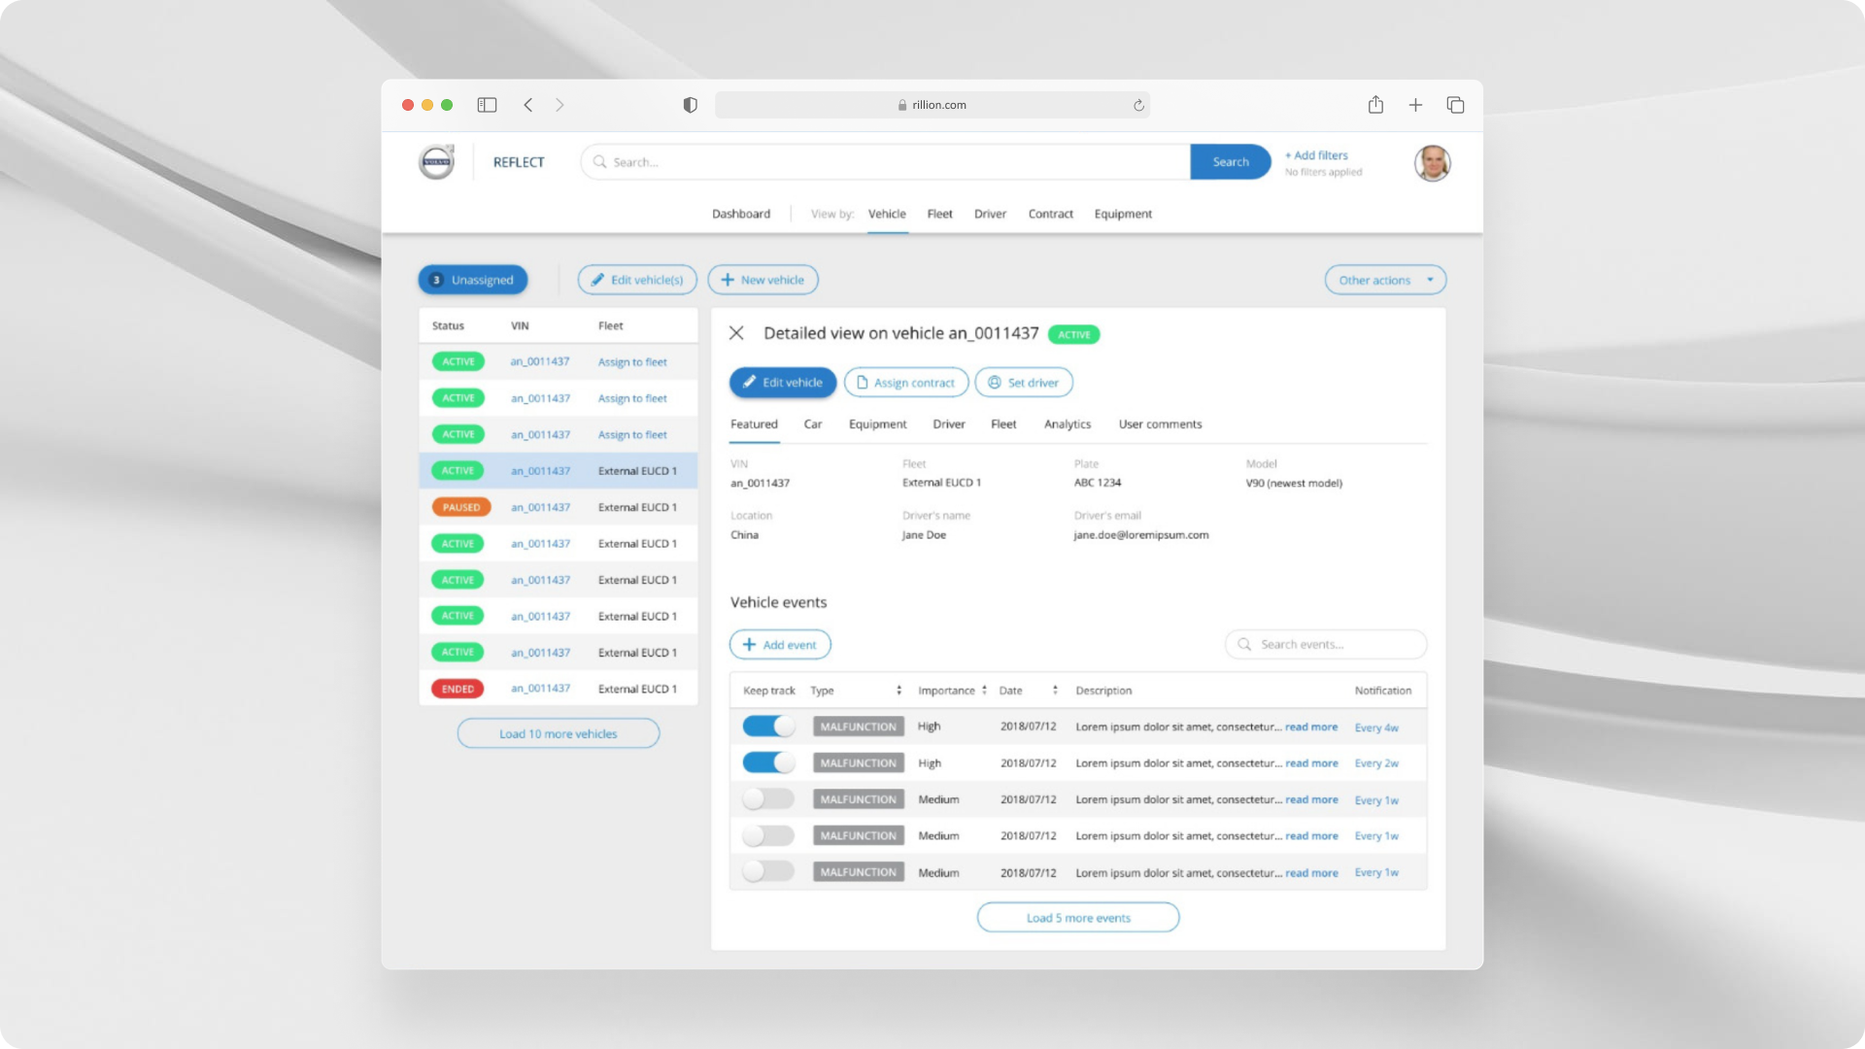Image resolution: width=1865 pixels, height=1049 pixels.
Task: Switch to the Analytics tab
Action: pos(1067,424)
